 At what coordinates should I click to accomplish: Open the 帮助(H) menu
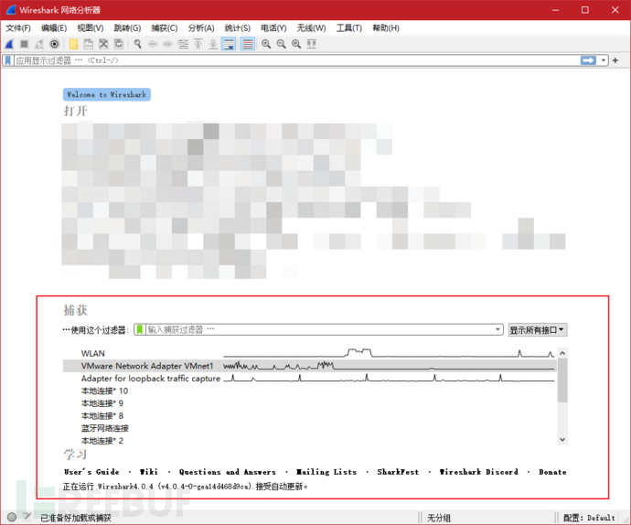click(386, 28)
